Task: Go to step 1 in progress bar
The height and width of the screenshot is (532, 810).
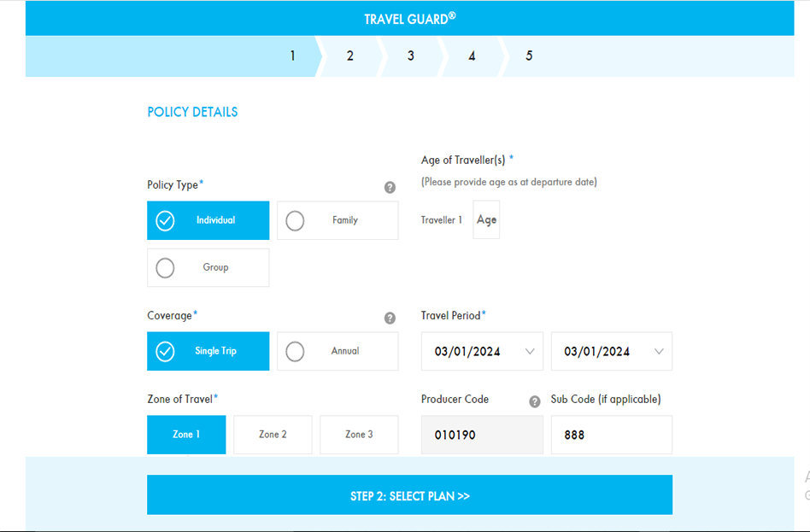Action: pos(292,56)
